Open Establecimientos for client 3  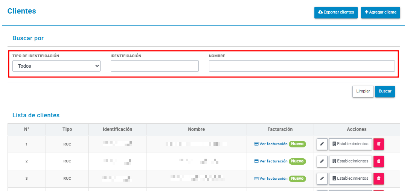point(351,179)
